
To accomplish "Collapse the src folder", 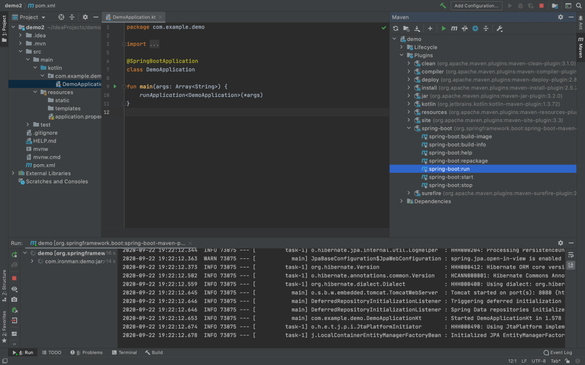I will [x=21, y=52].
